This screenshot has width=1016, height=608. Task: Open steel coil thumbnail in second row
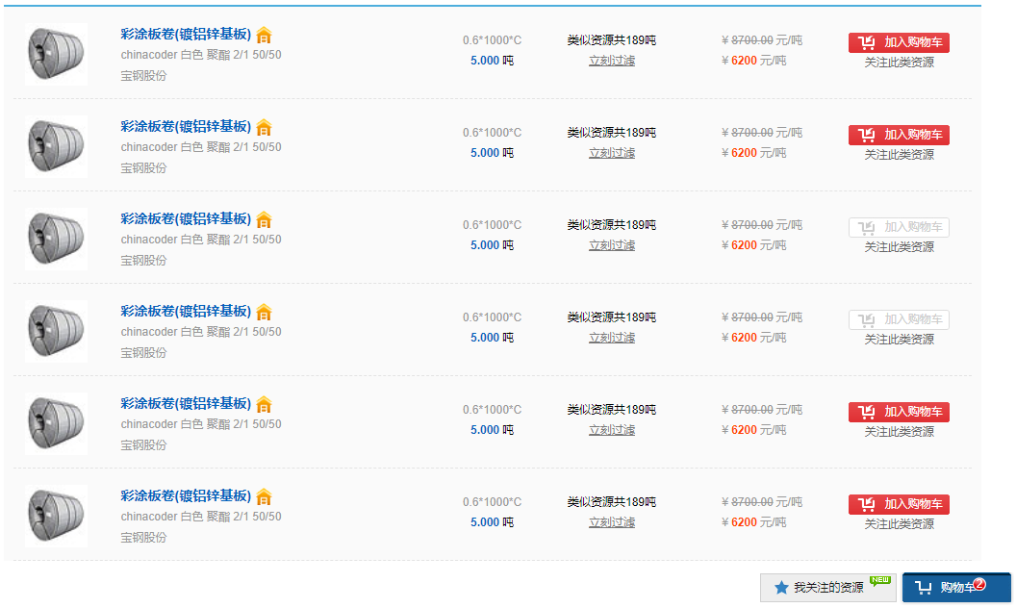click(x=57, y=146)
